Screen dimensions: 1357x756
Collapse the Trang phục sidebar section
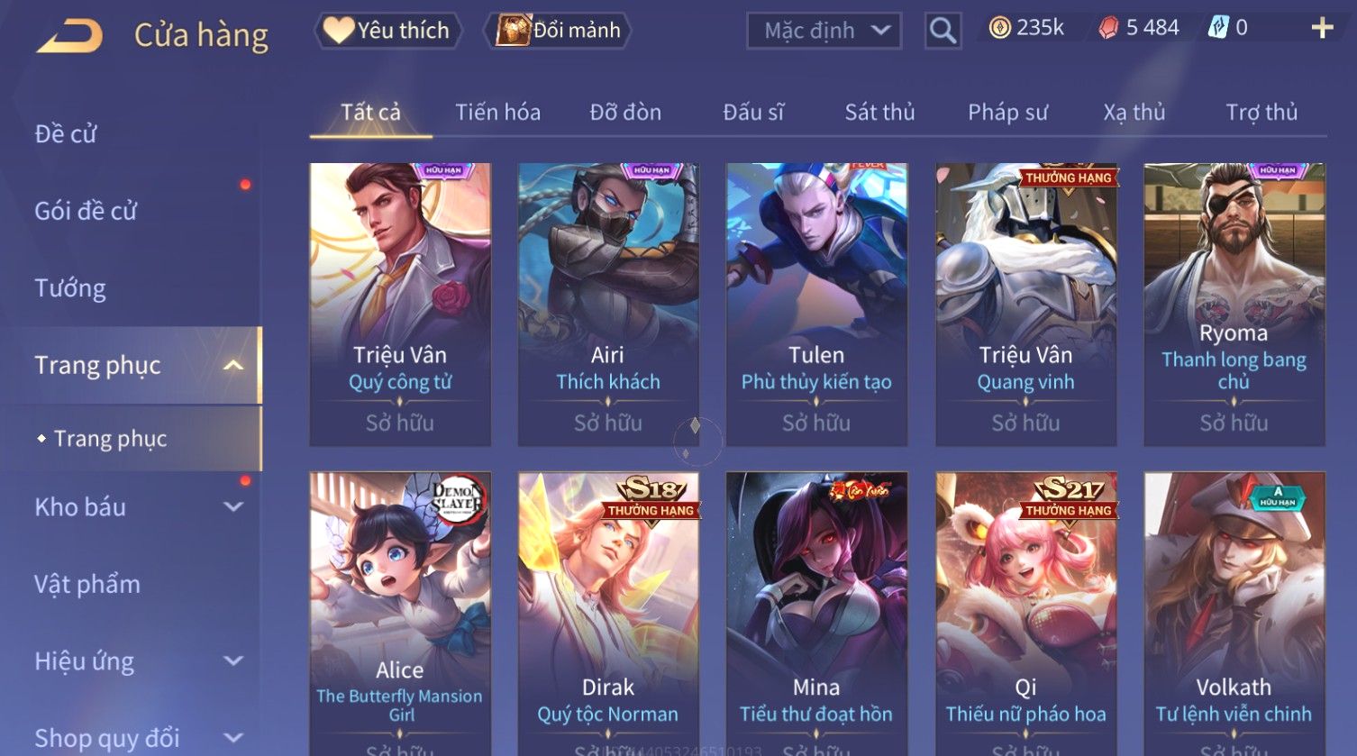pos(233,365)
